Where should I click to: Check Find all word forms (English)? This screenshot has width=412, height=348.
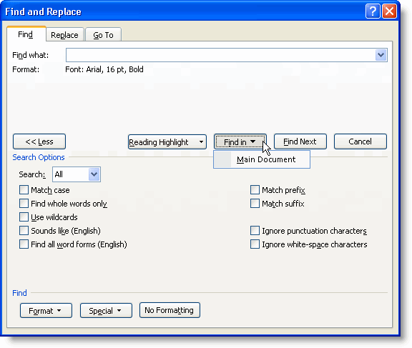pos(24,244)
